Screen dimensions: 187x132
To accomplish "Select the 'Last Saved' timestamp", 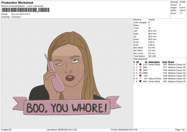I will pyautogui.click(x=61, y=130).
